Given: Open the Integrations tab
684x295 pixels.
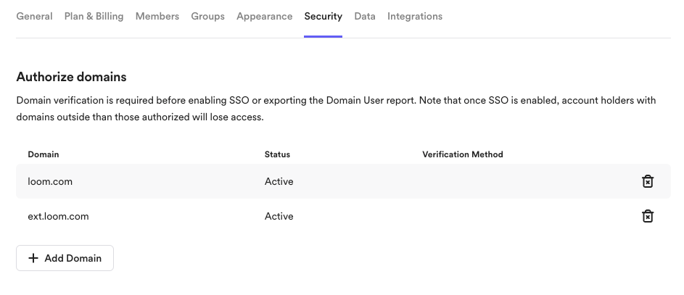Looking at the screenshot, I should [414, 16].
